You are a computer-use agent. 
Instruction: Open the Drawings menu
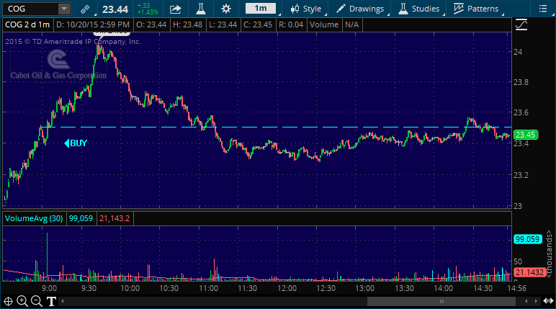click(x=360, y=9)
